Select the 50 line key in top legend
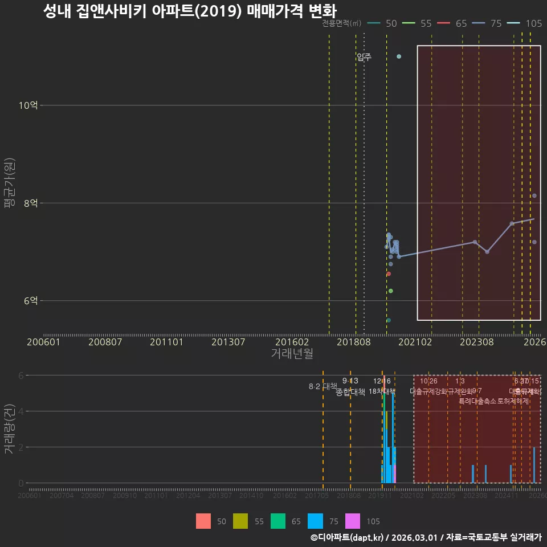 coord(374,23)
